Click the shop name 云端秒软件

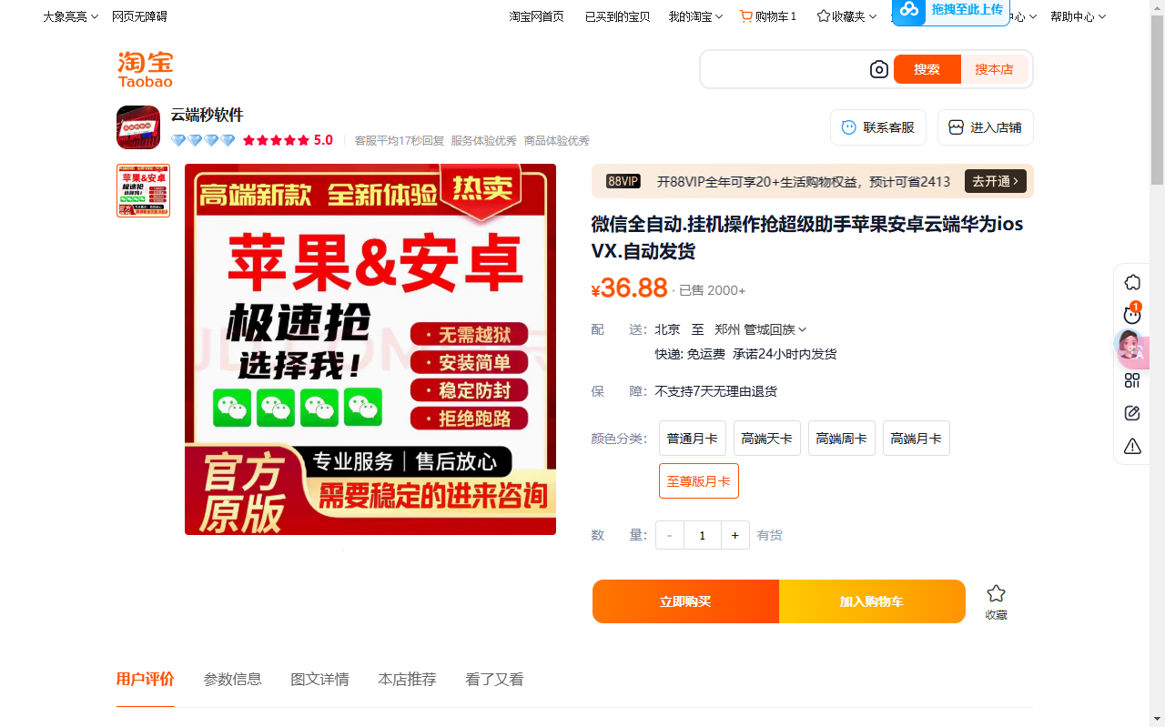(x=208, y=115)
